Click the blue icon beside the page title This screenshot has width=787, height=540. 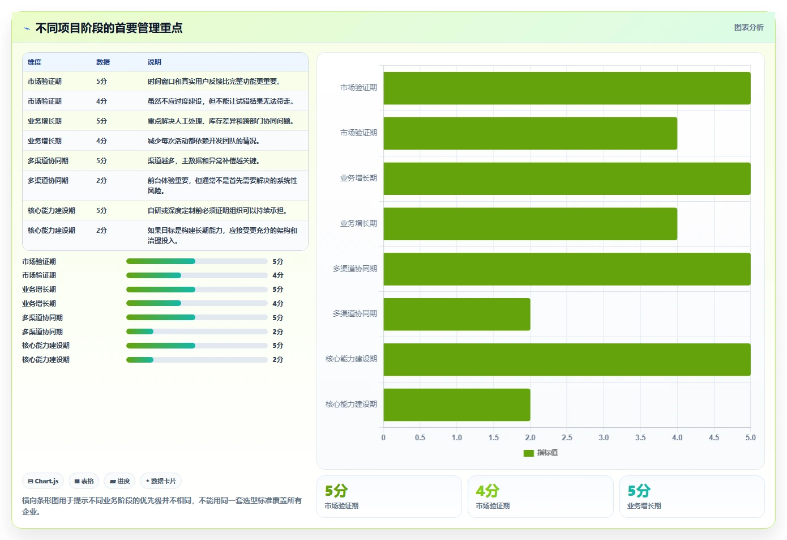[27, 28]
